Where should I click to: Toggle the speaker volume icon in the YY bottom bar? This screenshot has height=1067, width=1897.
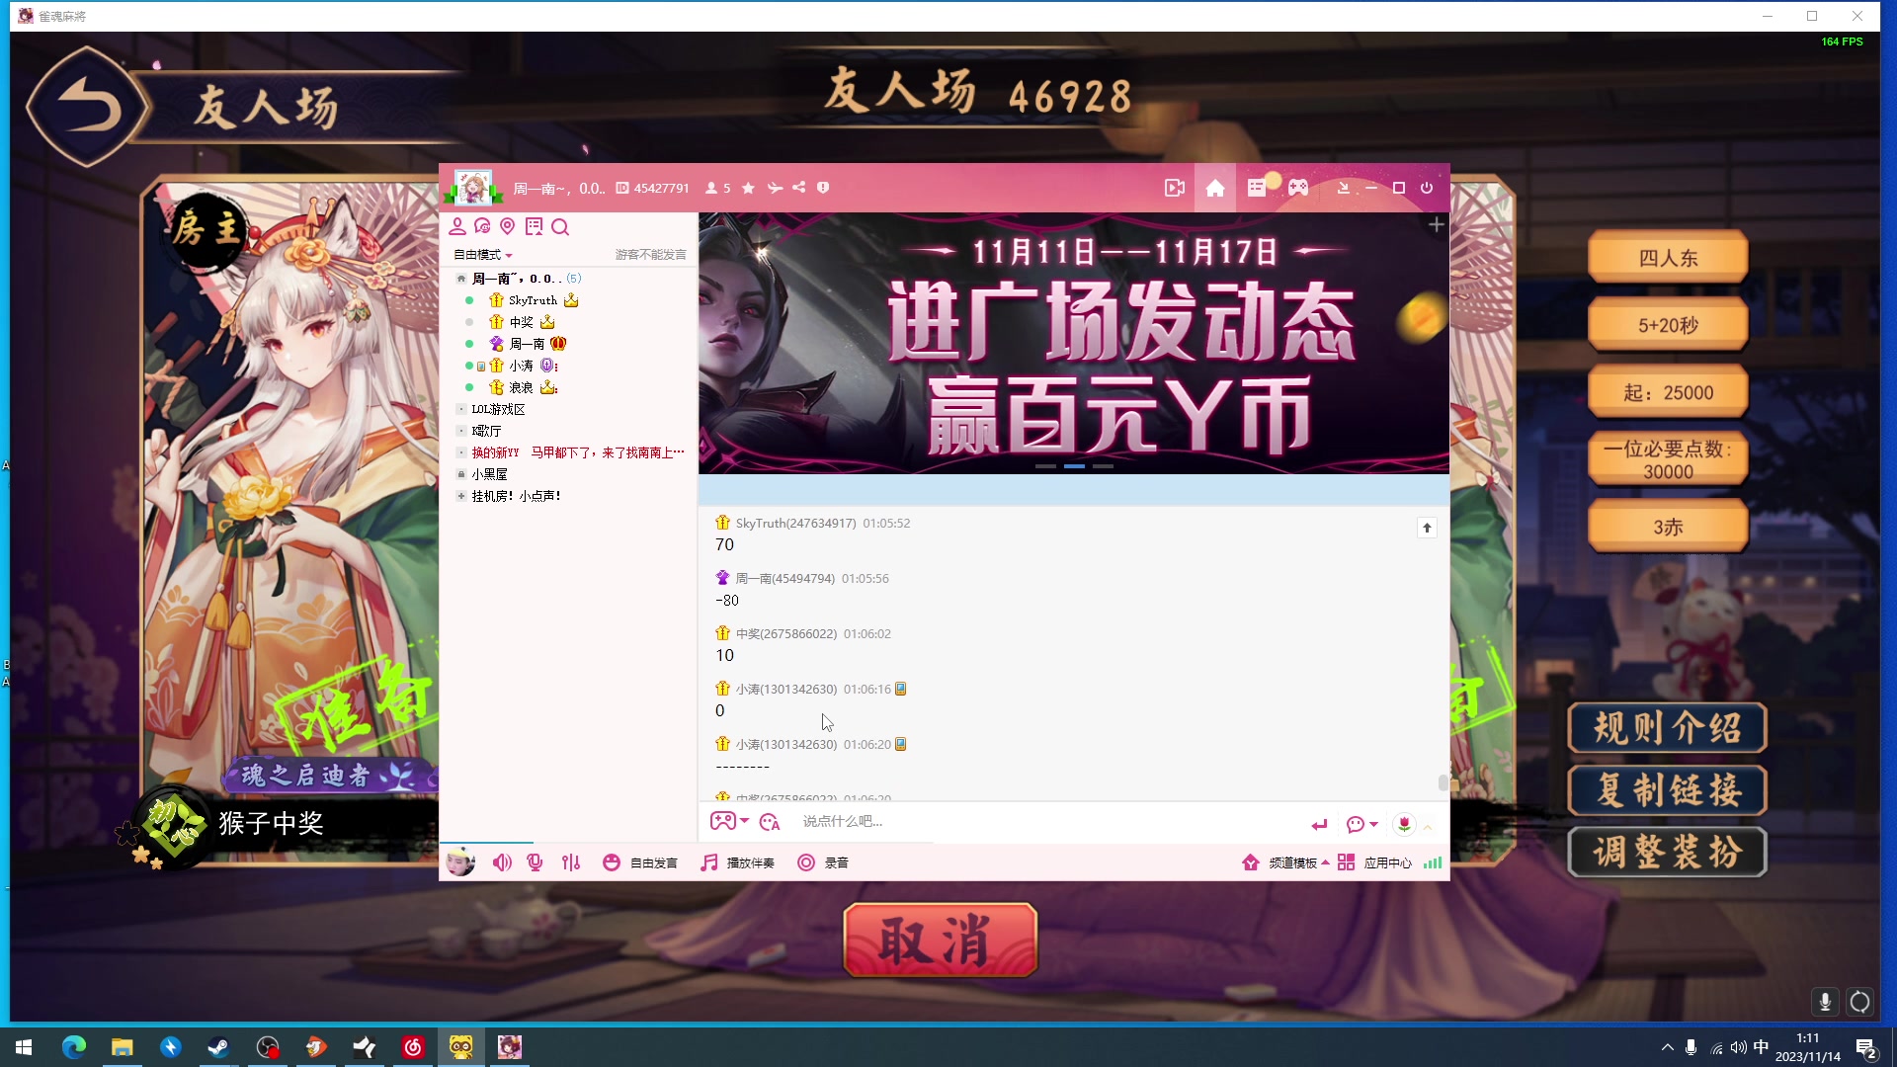pyautogui.click(x=502, y=862)
